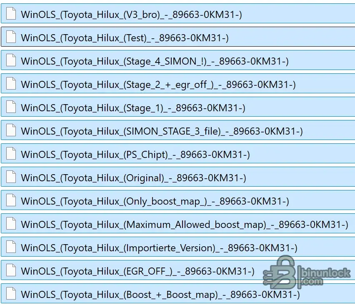This screenshot has width=355, height=305.
Task: Select file name WinOLS_(Toyota_Hilux_(Boost_+_Boost_map)_-_89663-0KM31-)
Action: (160, 295)
